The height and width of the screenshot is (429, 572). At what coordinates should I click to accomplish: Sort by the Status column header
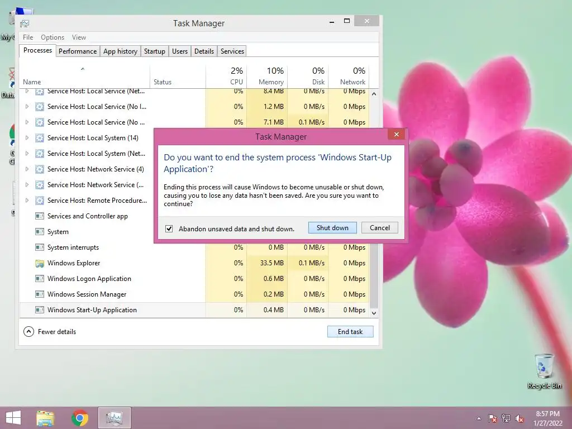(178, 76)
